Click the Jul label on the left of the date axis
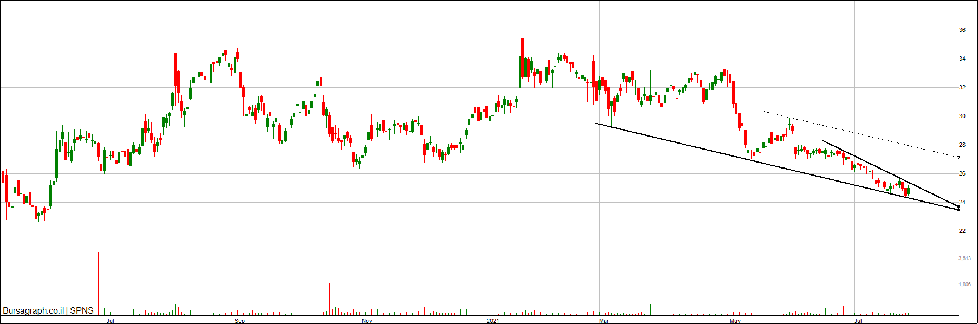This screenshot has width=978, height=324. click(x=111, y=321)
